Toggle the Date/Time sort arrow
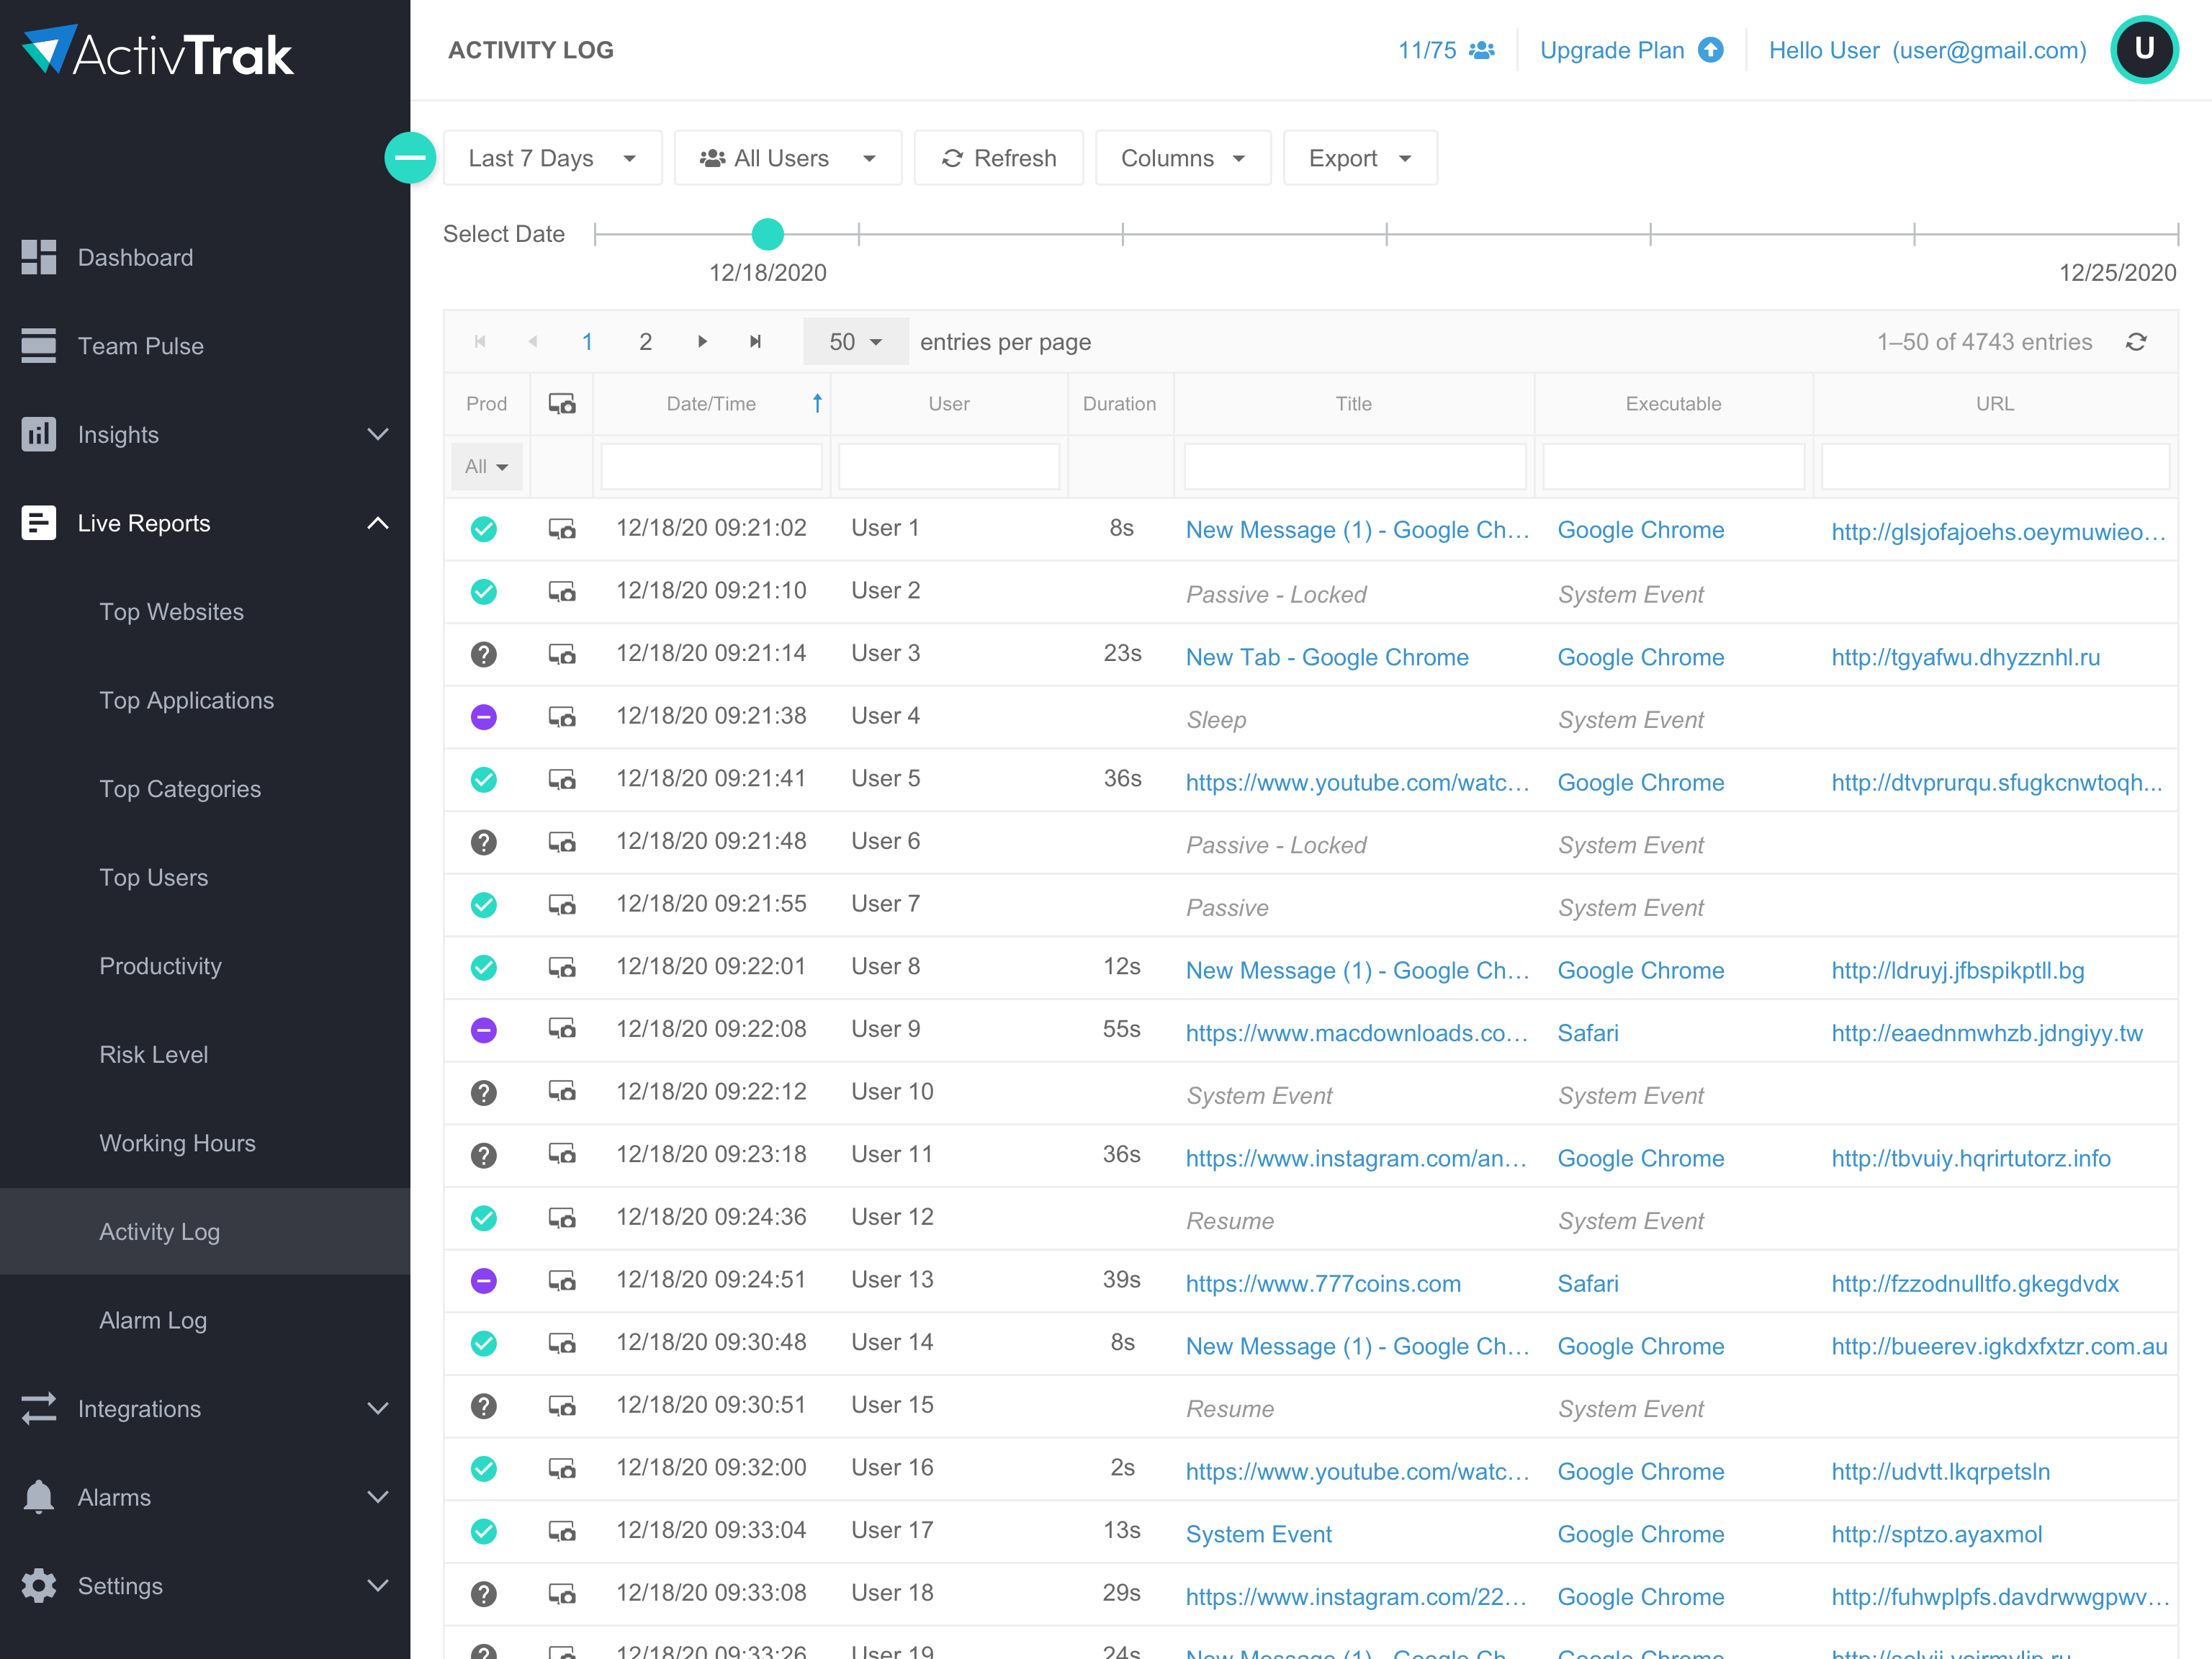Image resolution: width=2212 pixels, height=1659 pixels. click(x=817, y=403)
